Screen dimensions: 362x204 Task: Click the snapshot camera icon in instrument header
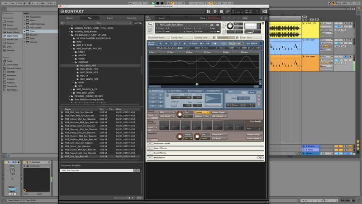[212, 25]
